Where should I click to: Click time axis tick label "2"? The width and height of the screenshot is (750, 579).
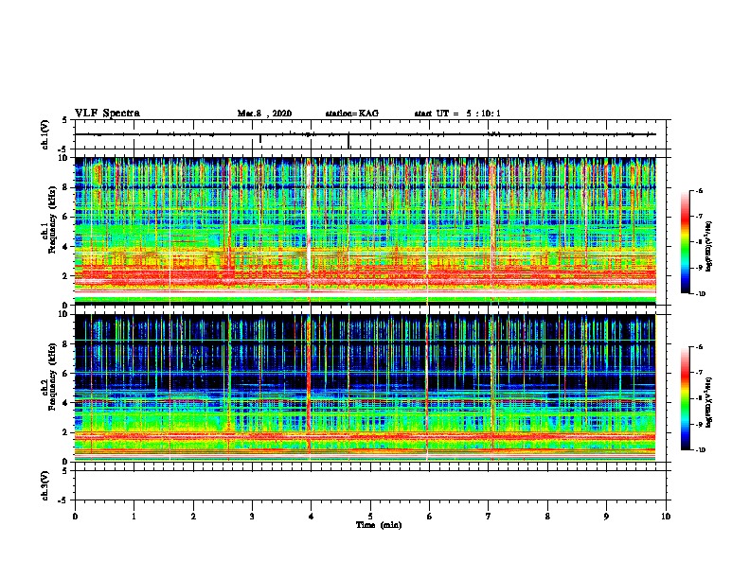pos(193,517)
